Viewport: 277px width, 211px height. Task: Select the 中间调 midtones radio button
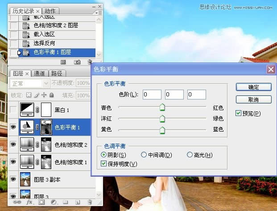click(144, 155)
